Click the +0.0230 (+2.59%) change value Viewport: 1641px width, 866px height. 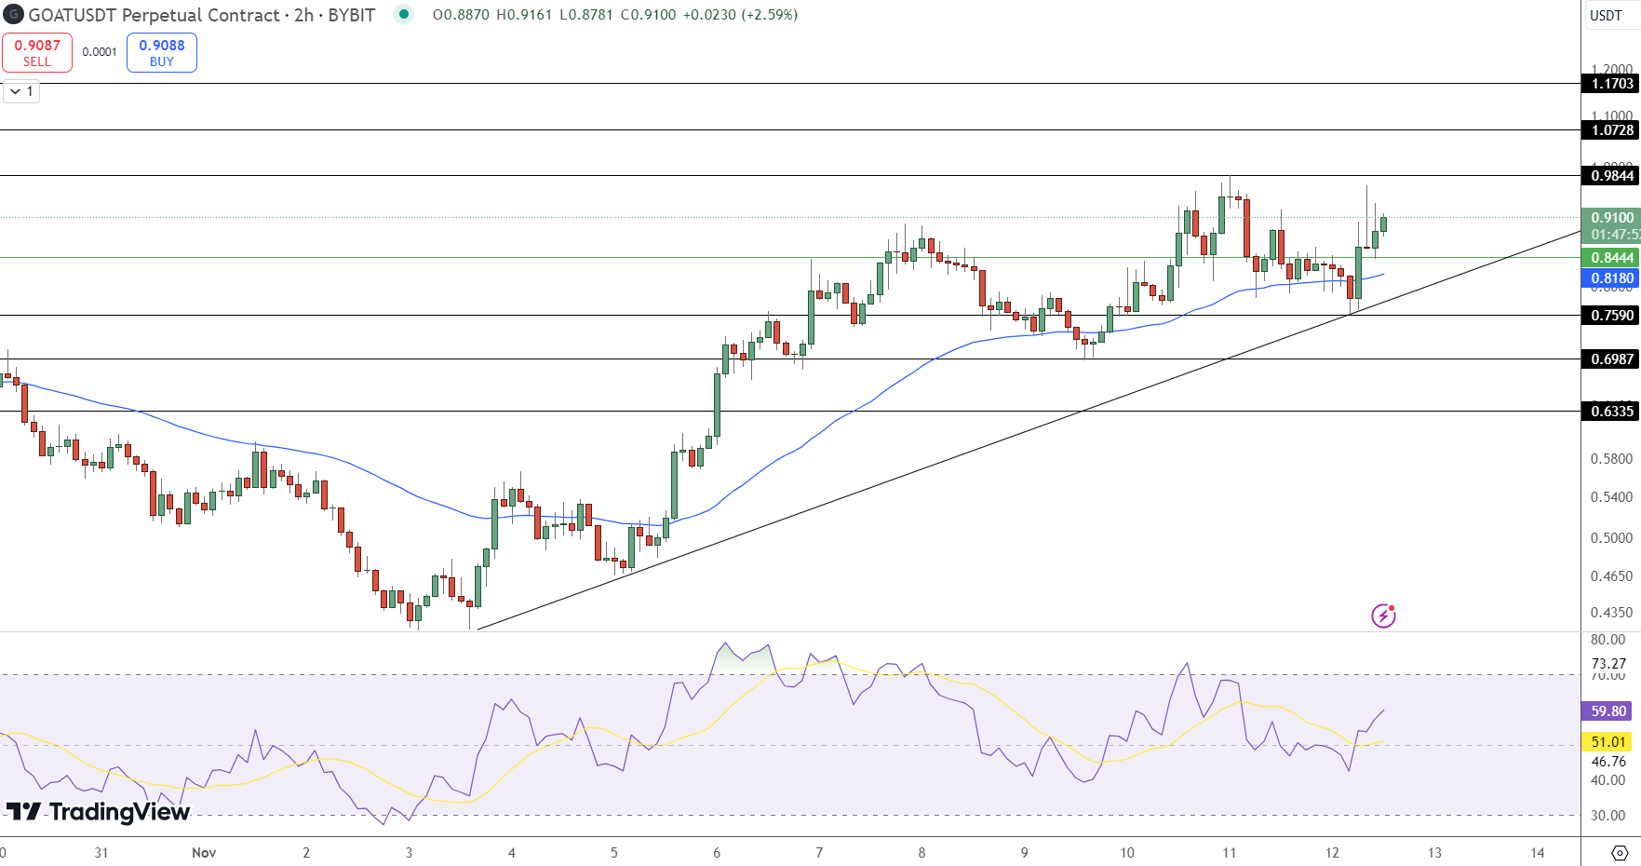pos(740,15)
